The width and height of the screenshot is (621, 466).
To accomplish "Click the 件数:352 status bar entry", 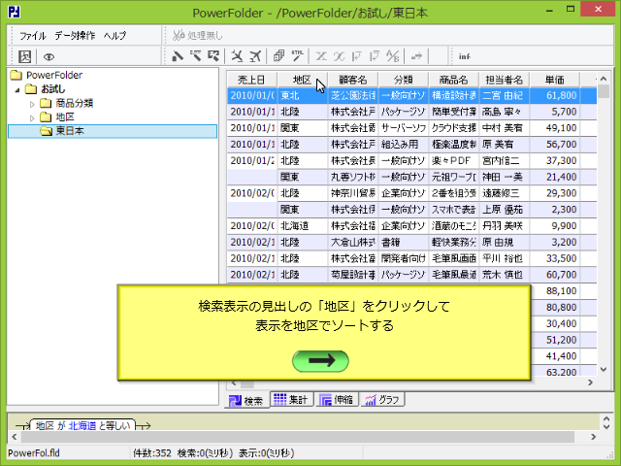I will [x=152, y=453].
